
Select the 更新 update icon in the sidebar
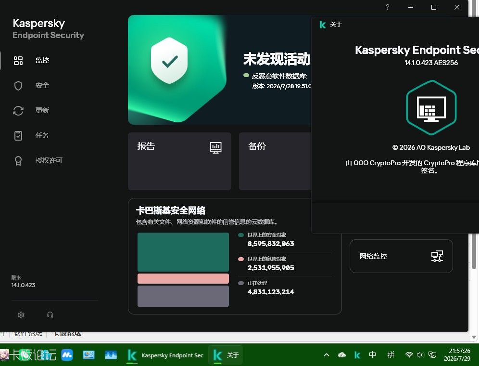(x=18, y=110)
